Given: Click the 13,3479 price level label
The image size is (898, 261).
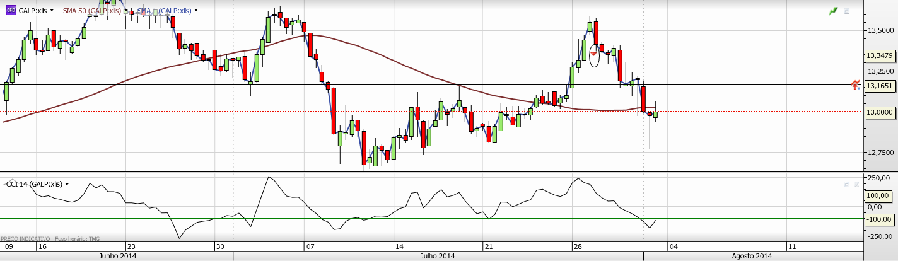Looking at the screenshot, I should [x=880, y=55].
